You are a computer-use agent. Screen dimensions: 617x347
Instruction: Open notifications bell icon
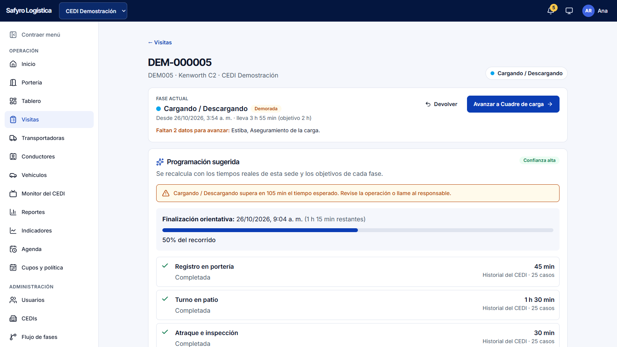click(x=551, y=11)
